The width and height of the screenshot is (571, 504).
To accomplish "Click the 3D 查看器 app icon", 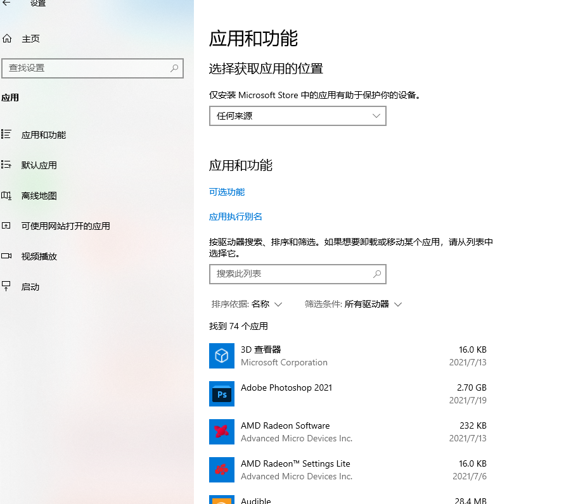I will [x=222, y=356].
